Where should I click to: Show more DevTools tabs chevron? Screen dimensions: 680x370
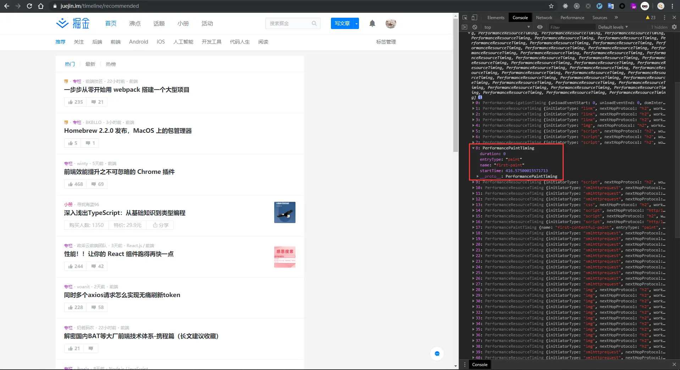pyautogui.click(x=616, y=17)
